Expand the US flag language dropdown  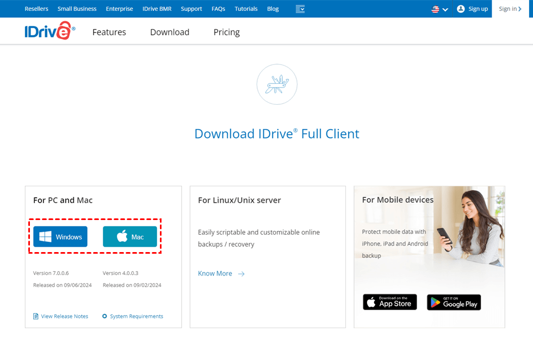439,9
